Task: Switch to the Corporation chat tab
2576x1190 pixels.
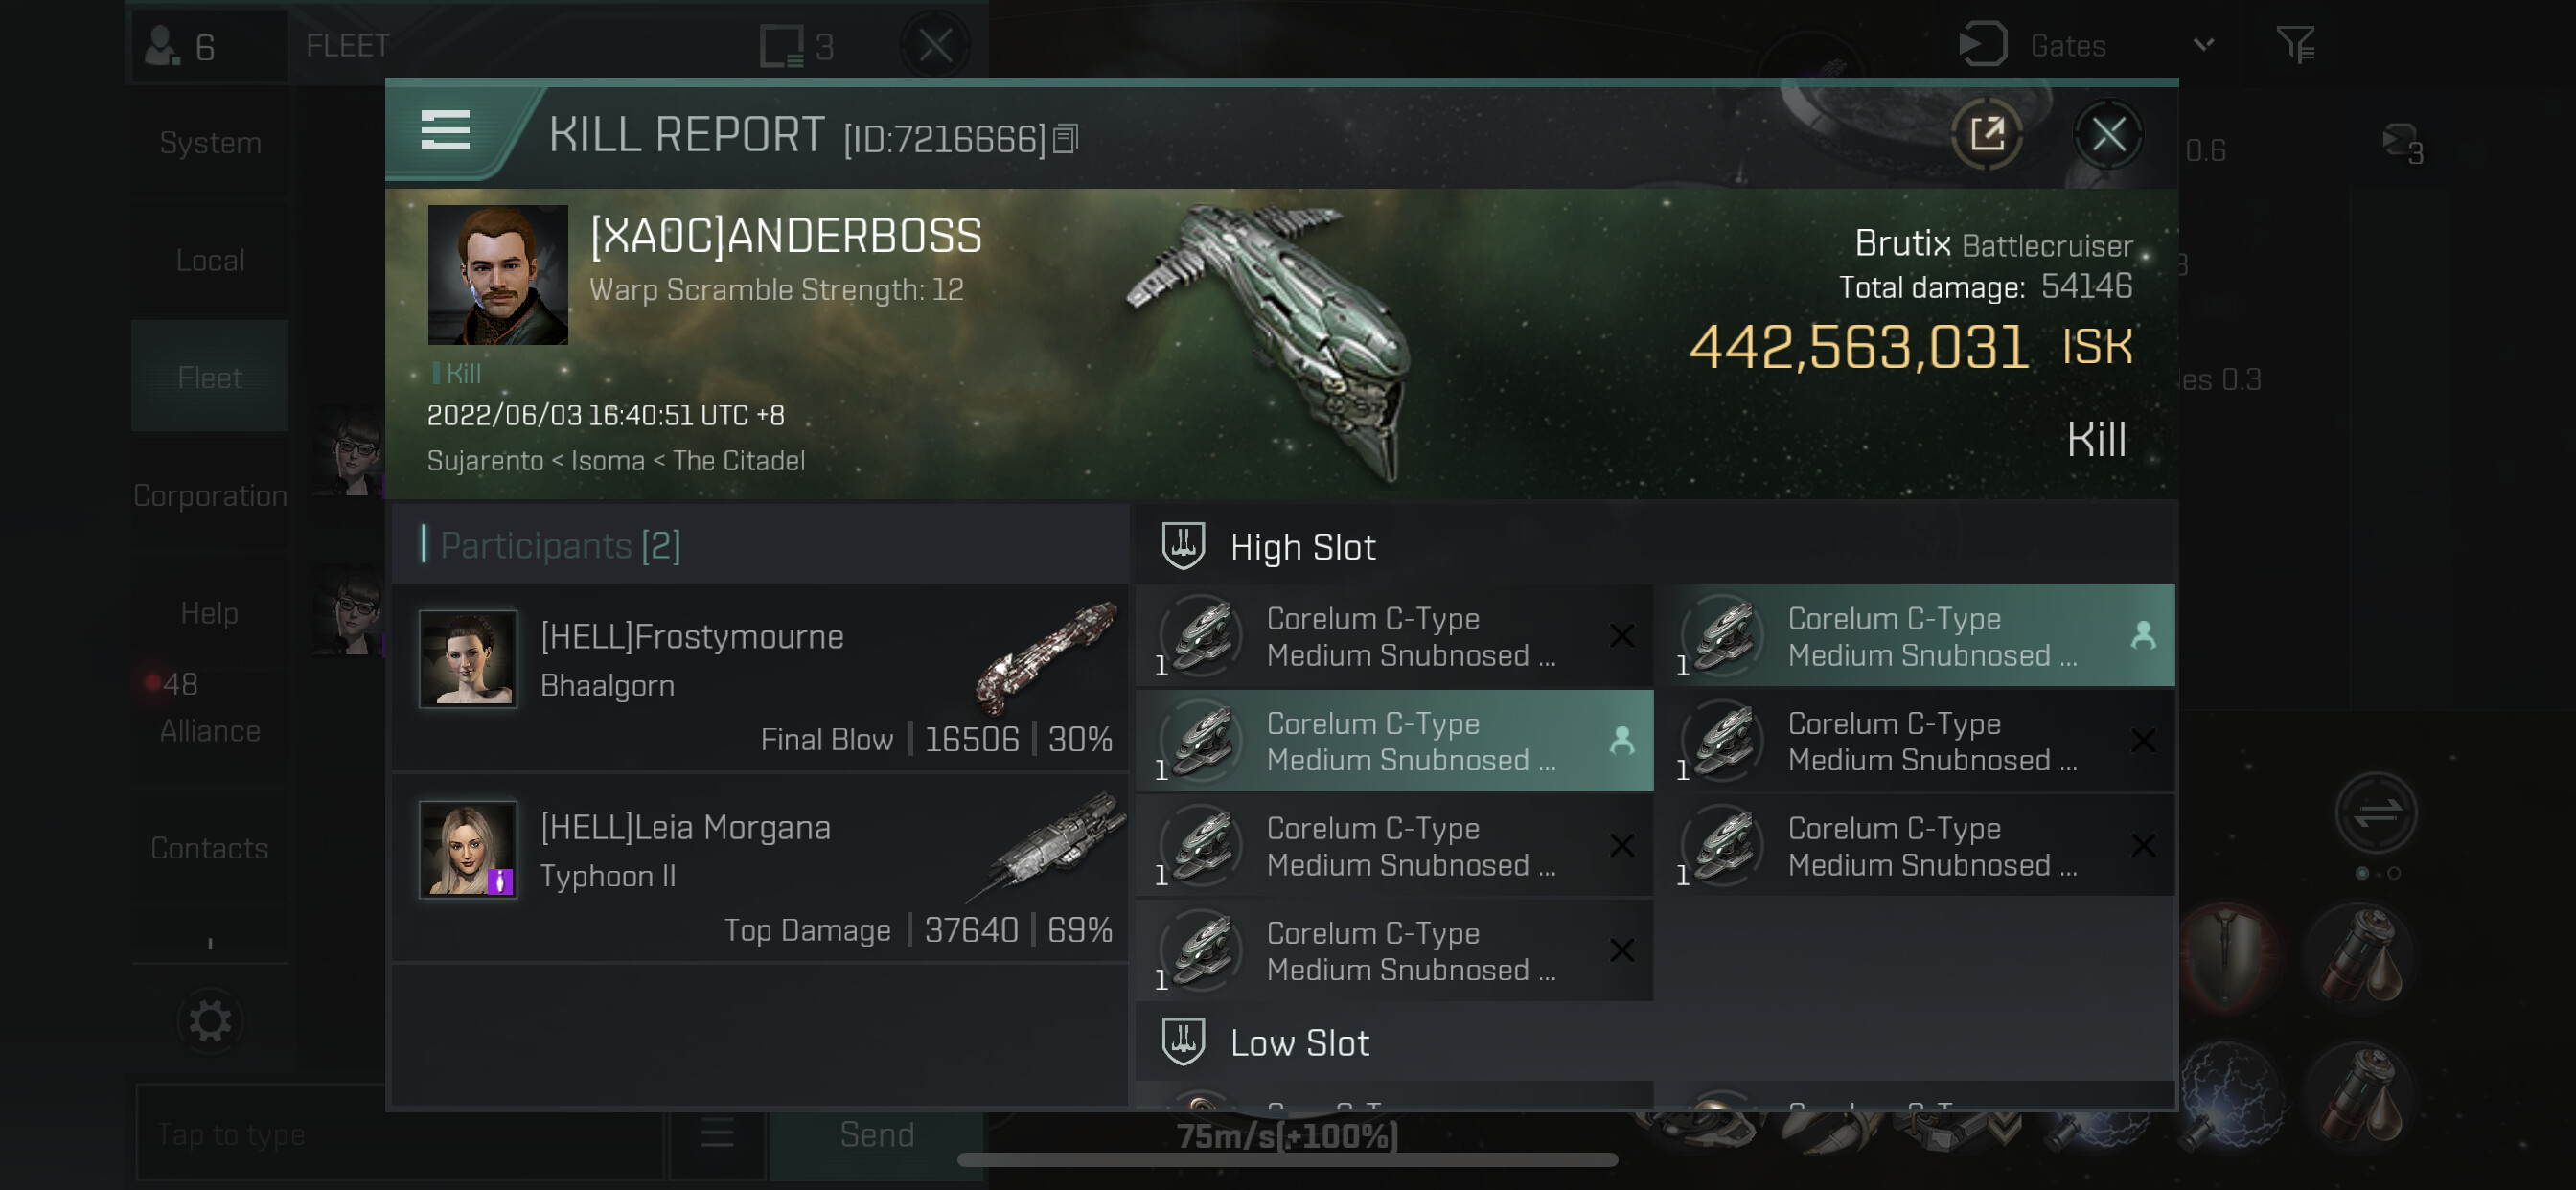Action: point(210,495)
